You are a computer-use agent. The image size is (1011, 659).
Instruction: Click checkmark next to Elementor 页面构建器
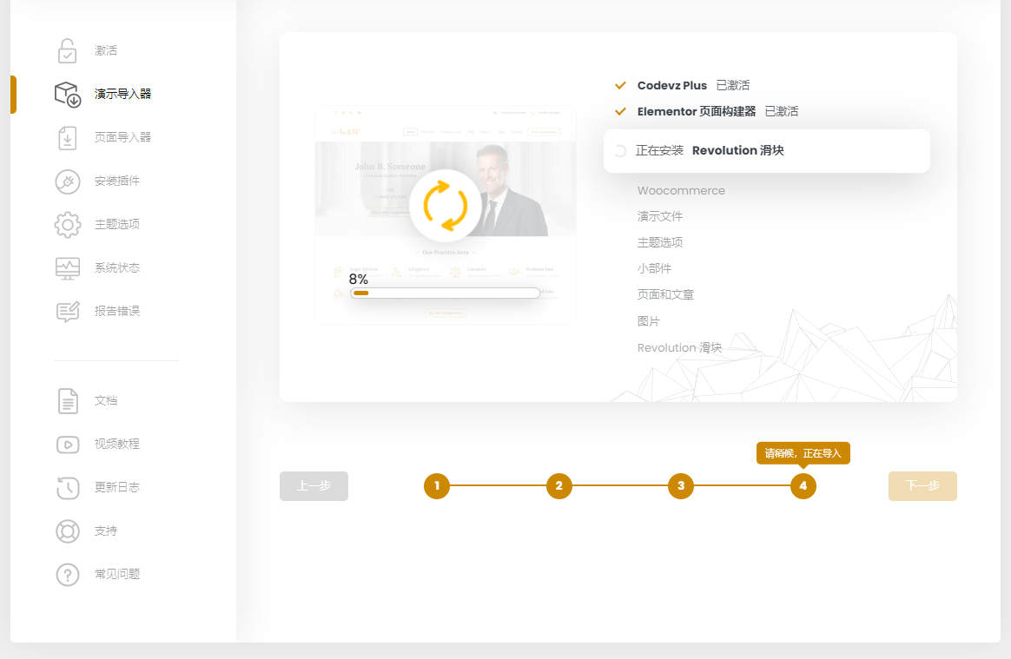[620, 111]
